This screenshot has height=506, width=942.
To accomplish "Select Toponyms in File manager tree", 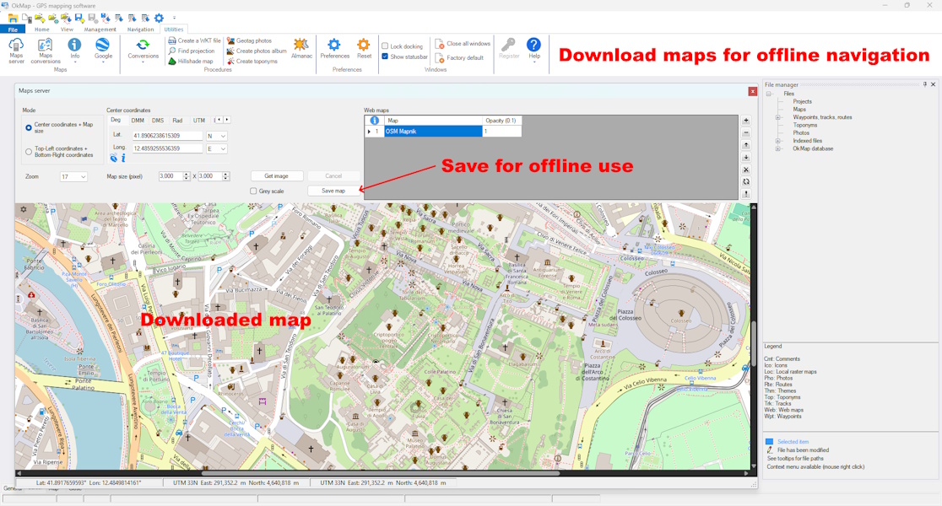I will tap(804, 125).
